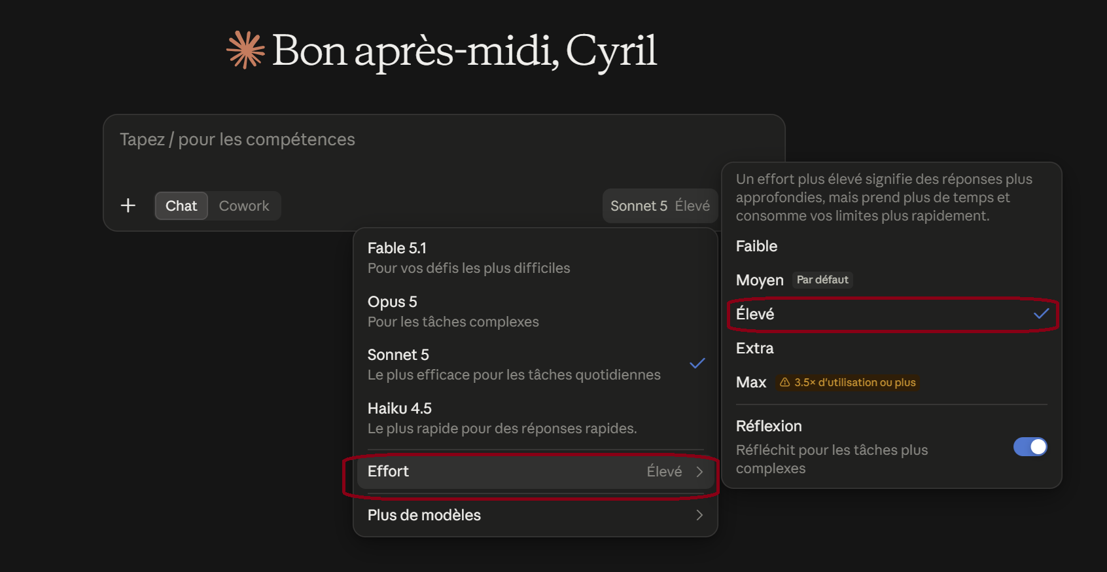Click the plus attachment icon

click(128, 206)
